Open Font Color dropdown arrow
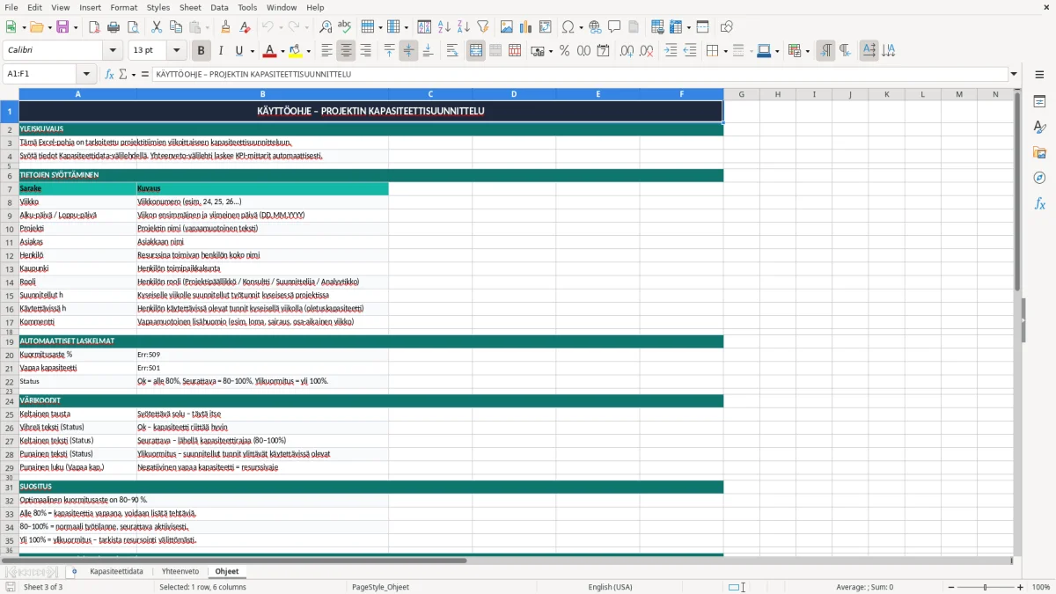Viewport: 1056px width, 594px height. [x=284, y=51]
